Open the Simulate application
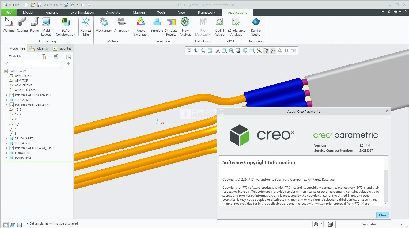409x228 pixels. point(157,25)
